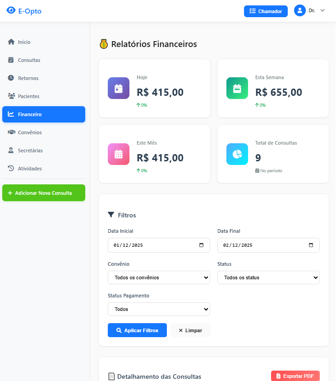Click the Convênios handshake icon

[11, 132]
